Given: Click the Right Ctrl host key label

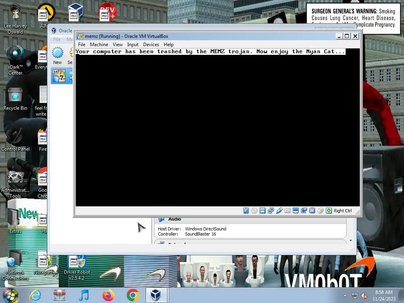Looking at the screenshot, I should tap(343, 211).
